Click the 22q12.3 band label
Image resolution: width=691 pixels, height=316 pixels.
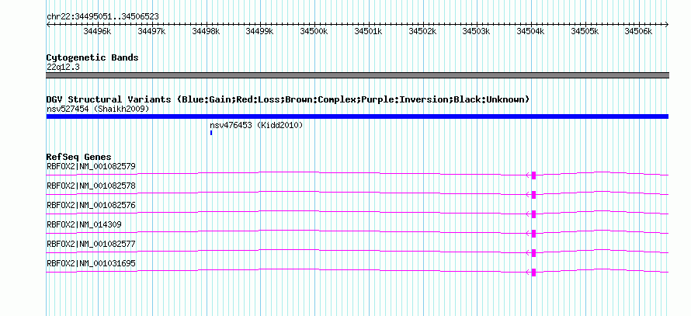pos(63,68)
